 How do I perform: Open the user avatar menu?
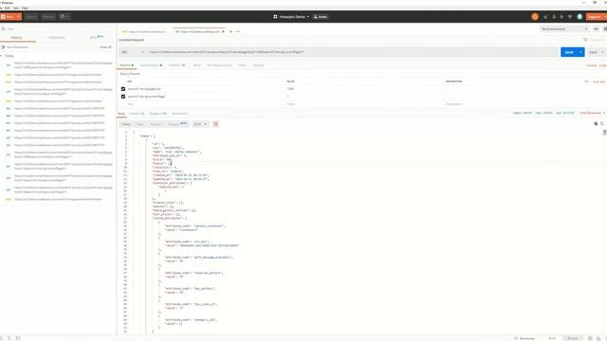tap(579, 17)
